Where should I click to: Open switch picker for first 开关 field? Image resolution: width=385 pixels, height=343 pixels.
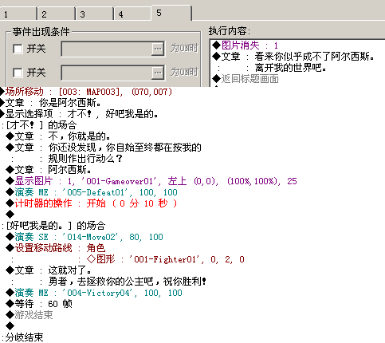click(x=158, y=49)
